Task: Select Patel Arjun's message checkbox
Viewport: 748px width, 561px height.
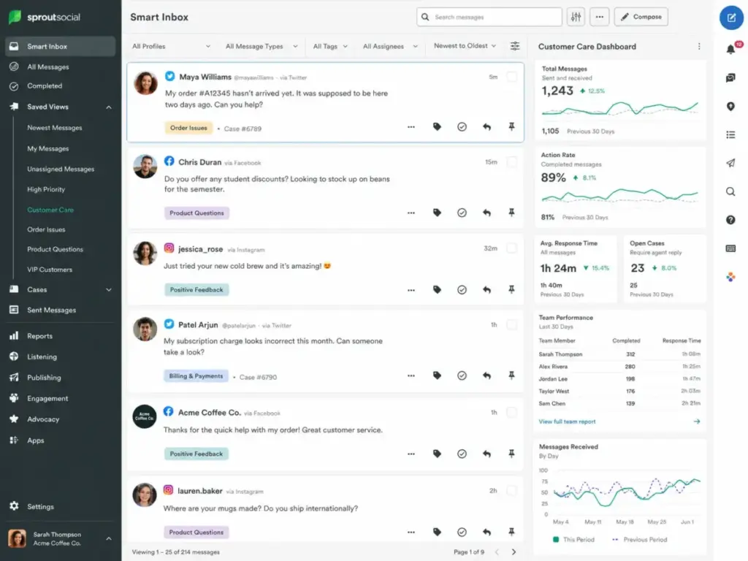Action: [x=511, y=325]
